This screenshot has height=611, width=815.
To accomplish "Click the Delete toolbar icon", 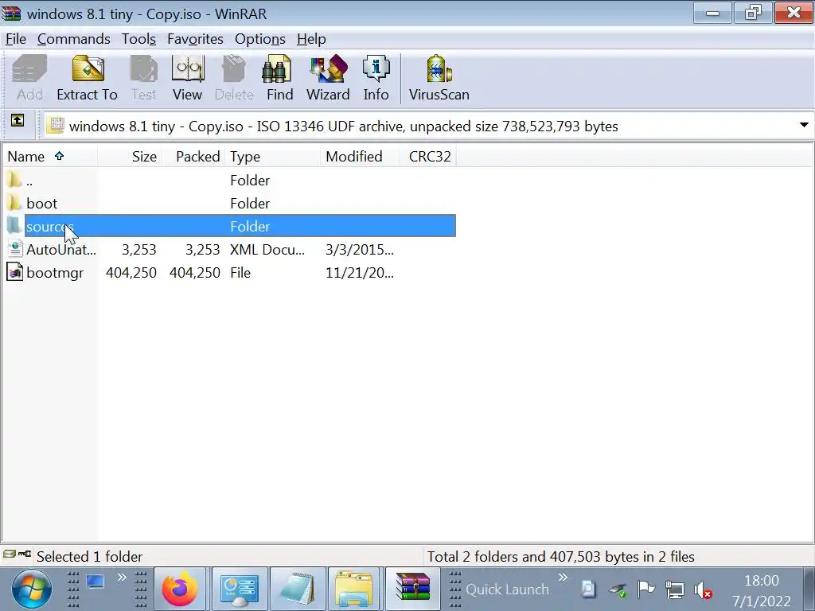I will pyautogui.click(x=234, y=78).
